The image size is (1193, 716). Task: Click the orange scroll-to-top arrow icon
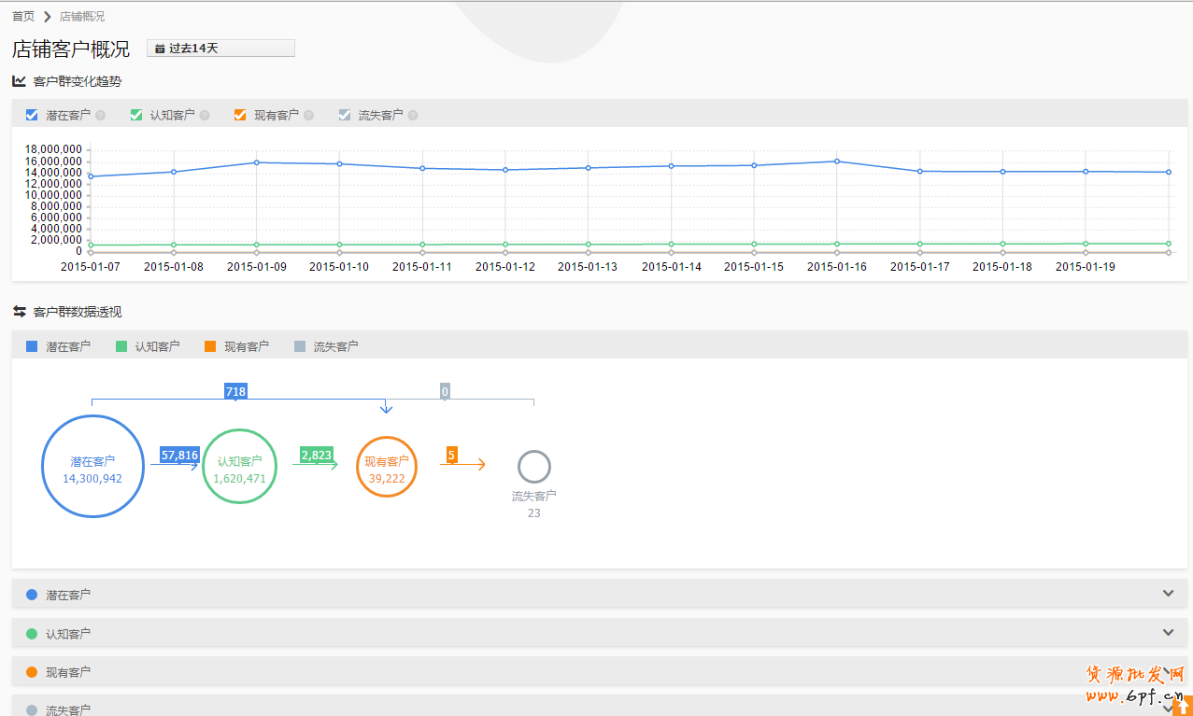point(1185,709)
